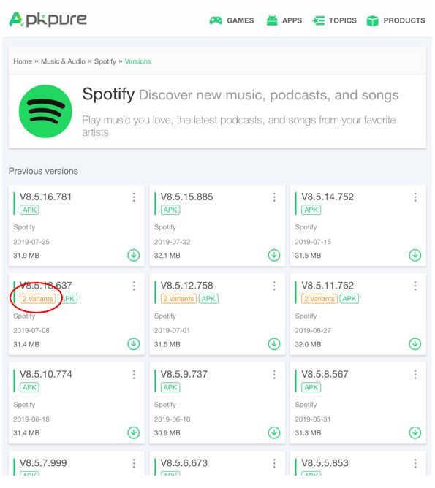Image resolution: width=435 pixels, height=488 pixels.
Task: Follow the Music & Audio breadcrumb link
Action: click(63, 61)
